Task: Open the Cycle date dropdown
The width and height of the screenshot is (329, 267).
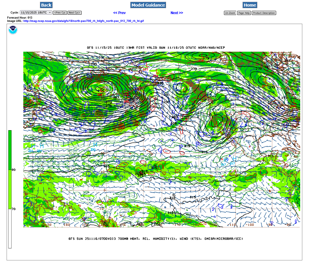Action: click(36, 13)
